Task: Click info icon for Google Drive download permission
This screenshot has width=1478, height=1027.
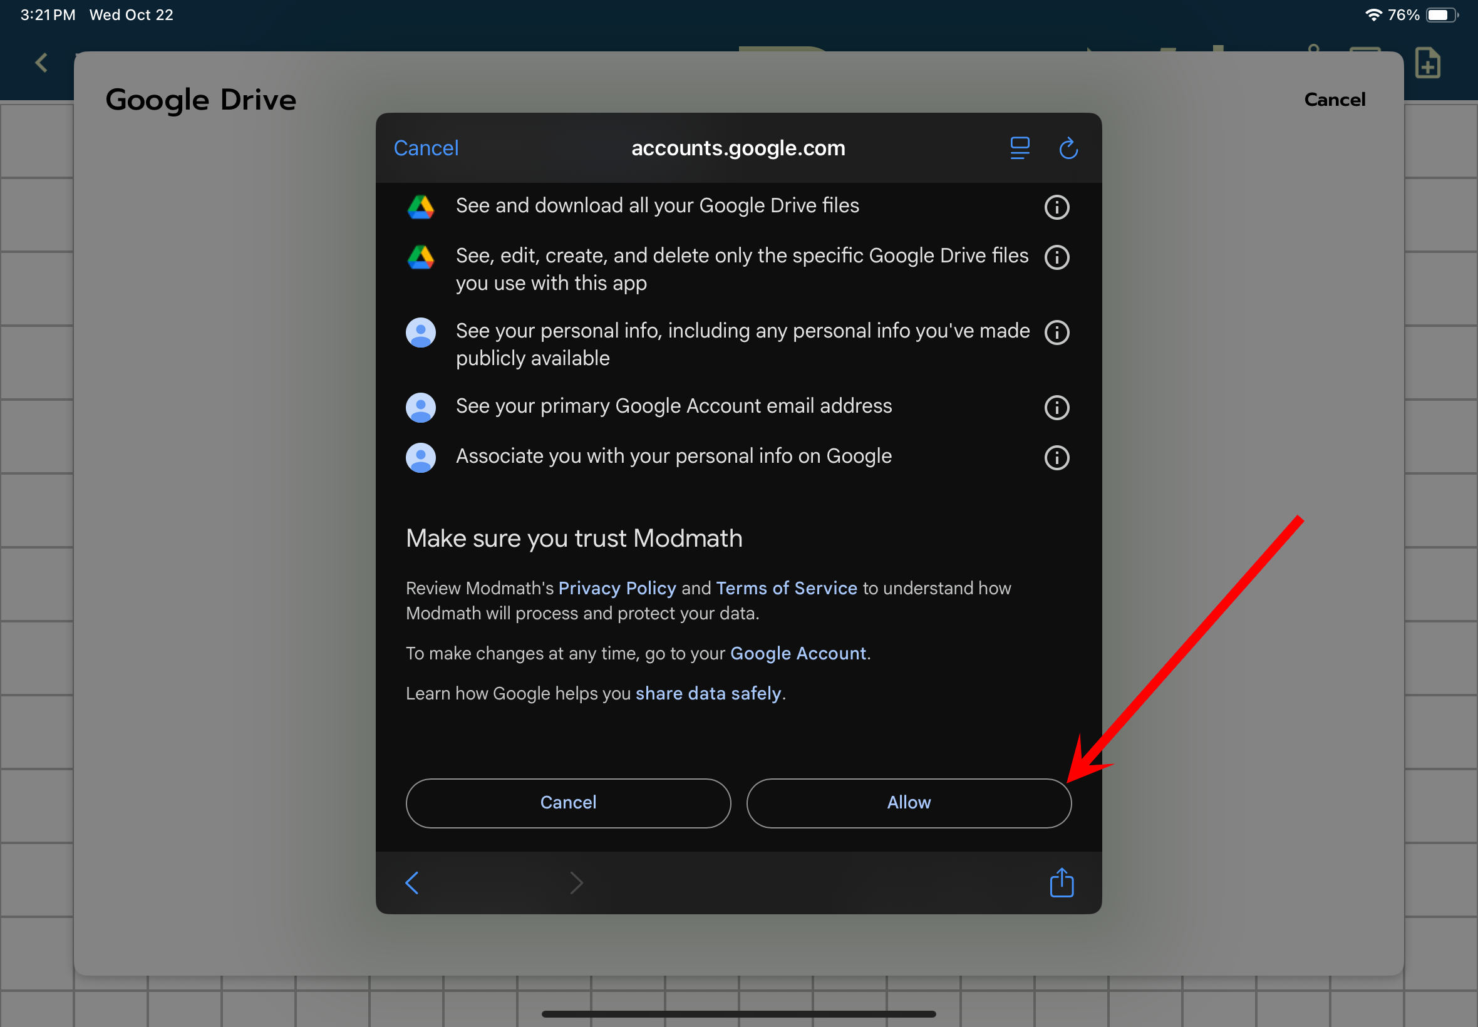Action: [x=1056, y=207]
